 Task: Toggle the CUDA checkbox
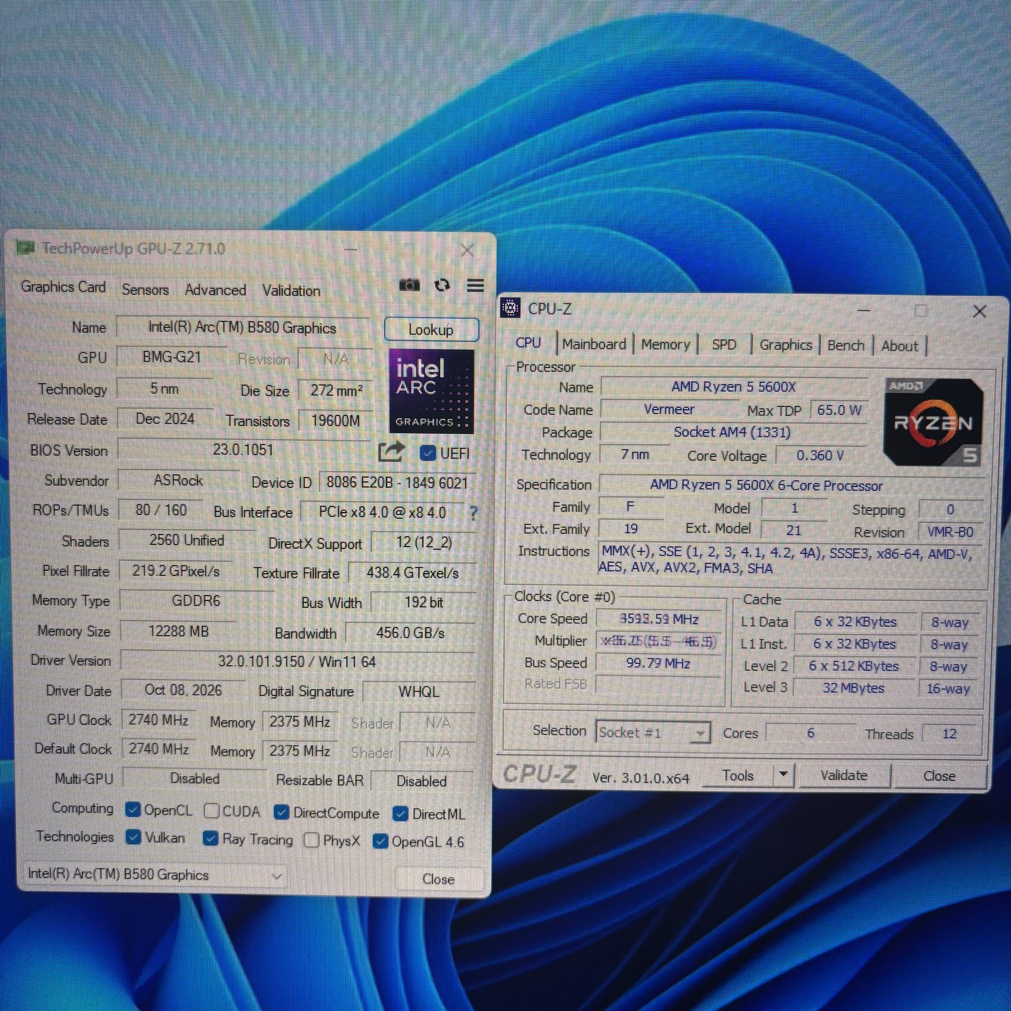pos(211,811)
